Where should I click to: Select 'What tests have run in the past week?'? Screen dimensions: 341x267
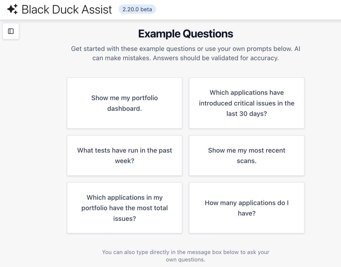(x=124, y=156)
